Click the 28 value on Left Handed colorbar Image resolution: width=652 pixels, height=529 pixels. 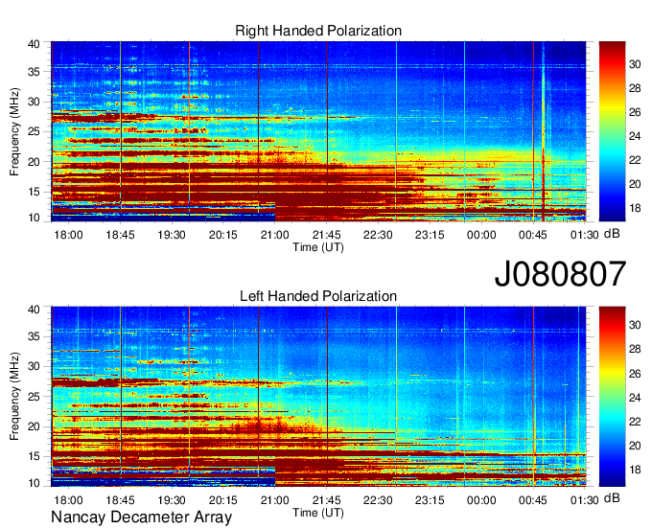(635, 349)
